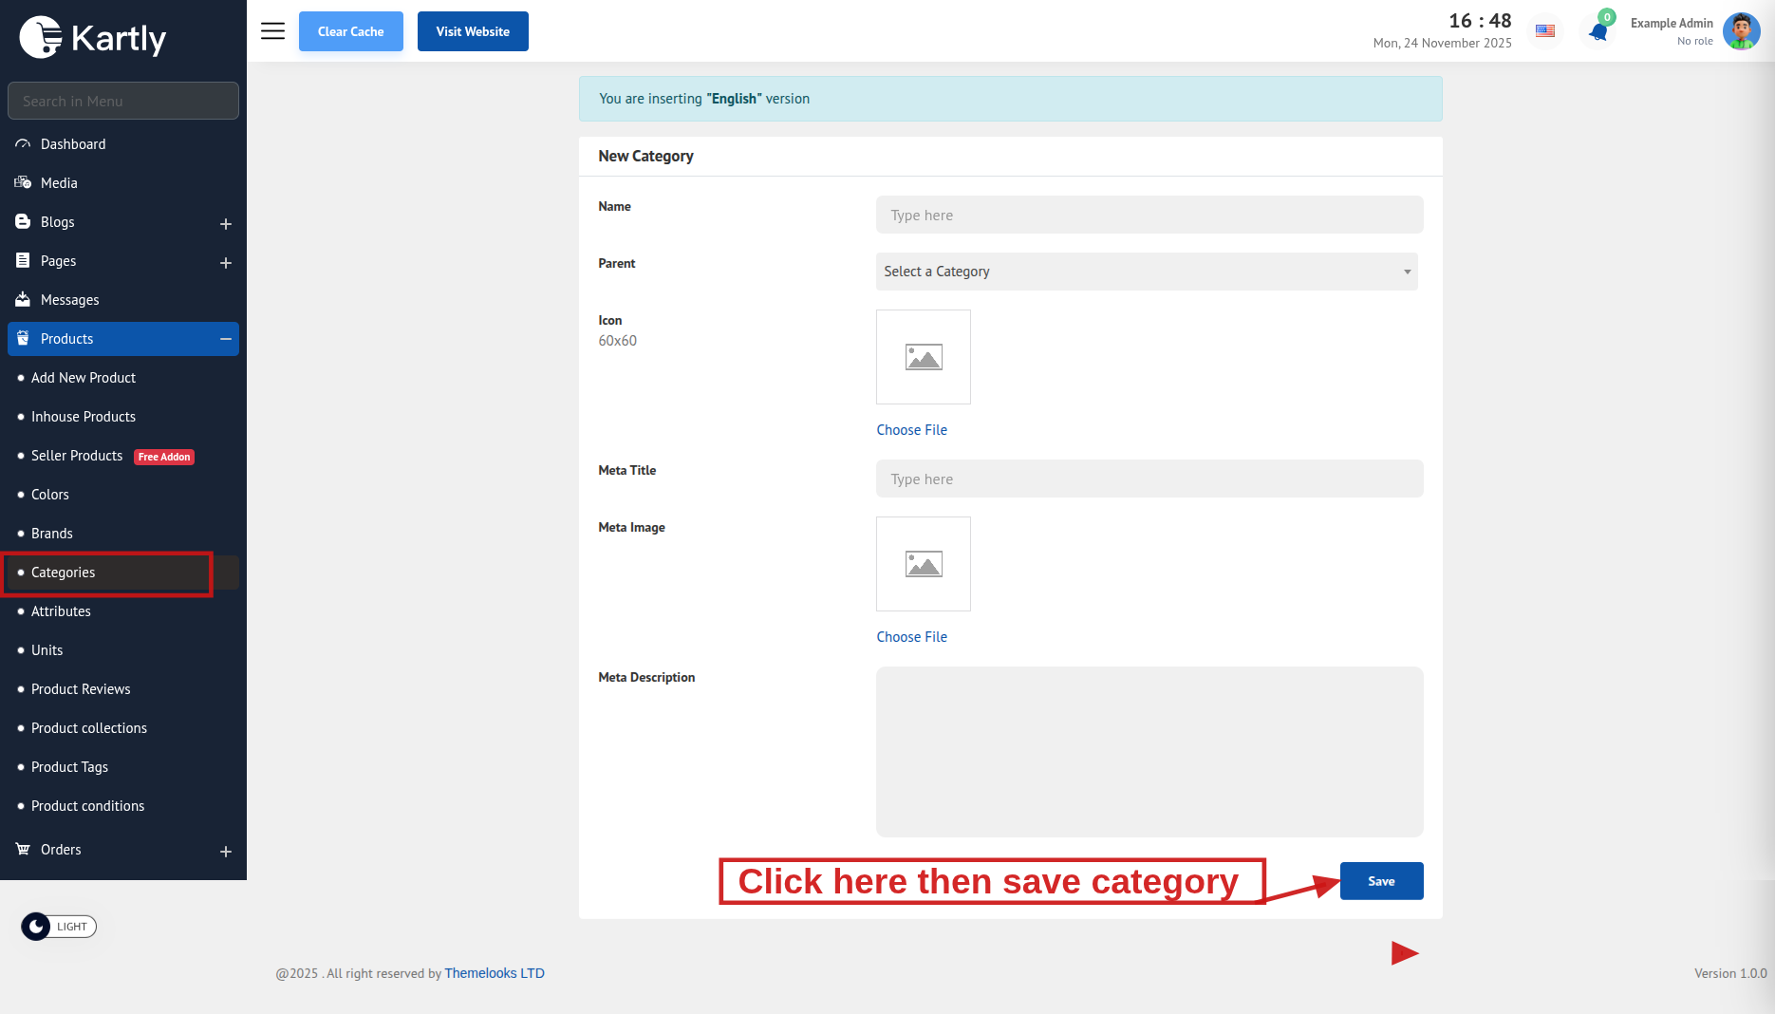Viewport: 1775px width, 1014px height.
Task: Click the Kartly logo
Action: (x=93, y=38)
